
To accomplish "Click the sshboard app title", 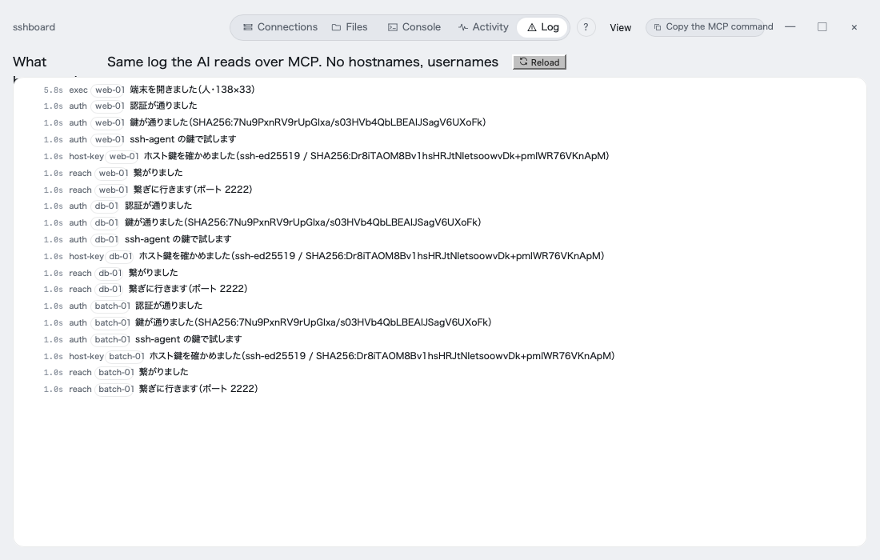I will click(34, 27).
